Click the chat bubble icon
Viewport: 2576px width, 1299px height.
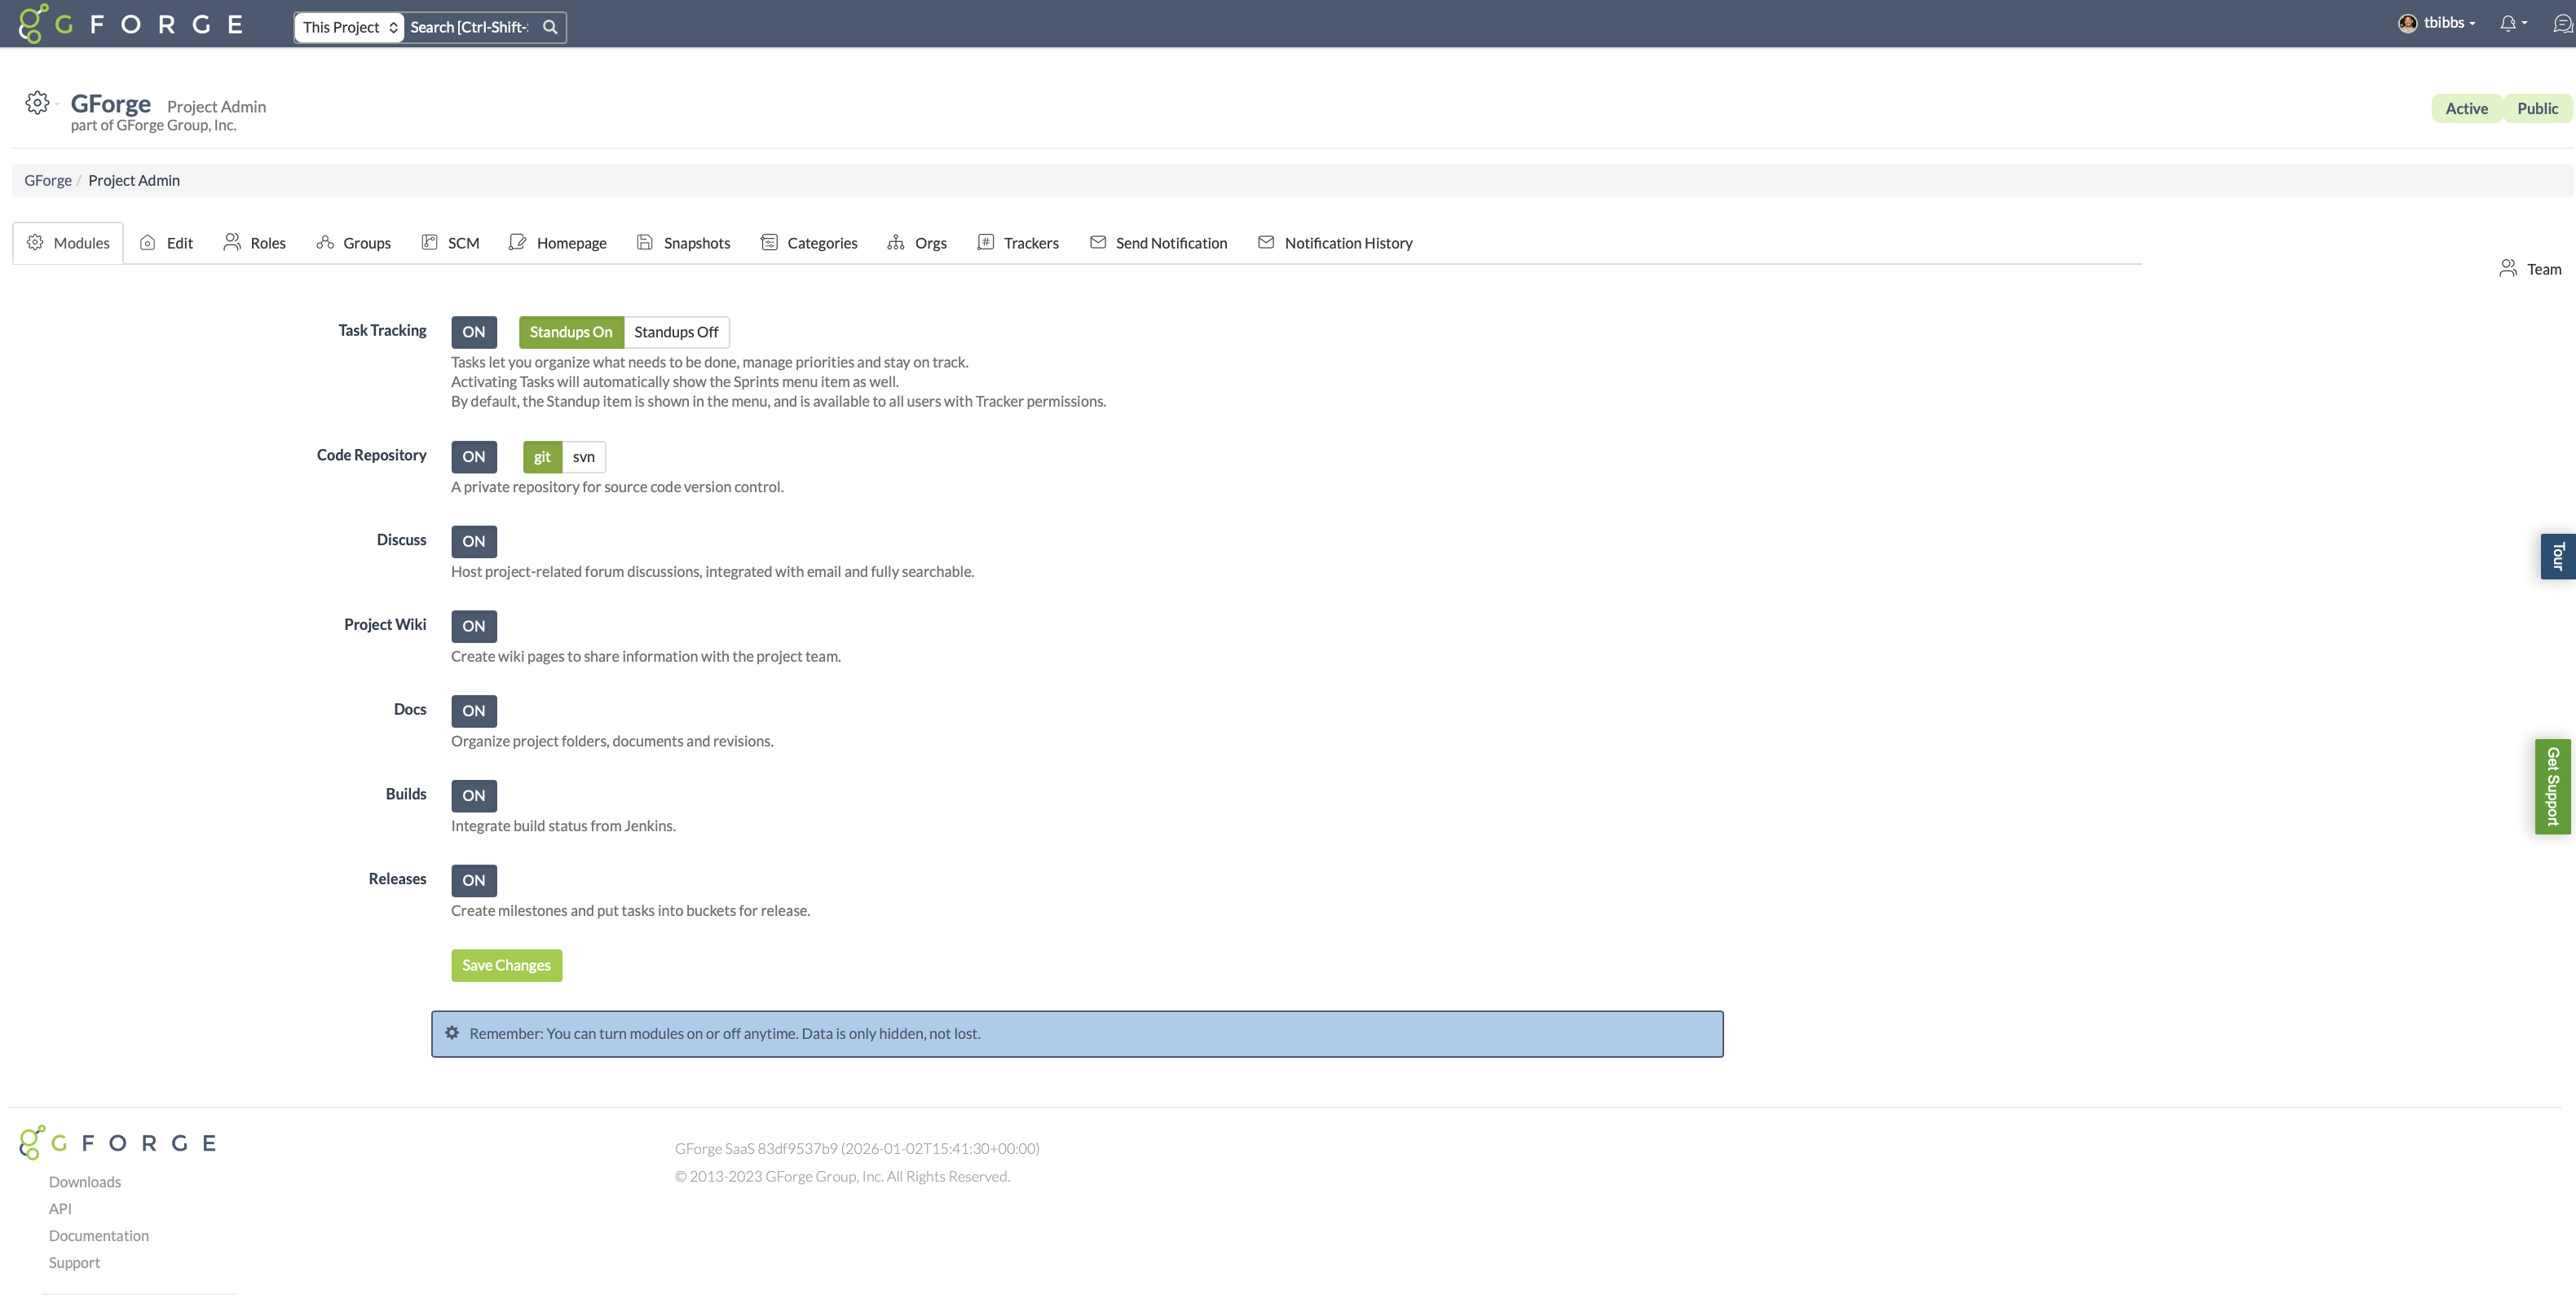point(2561,23)
